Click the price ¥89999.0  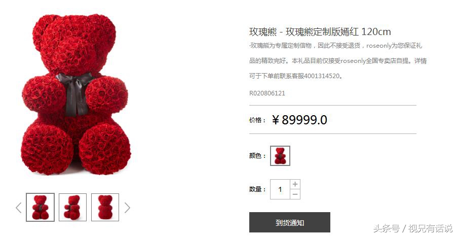pyautogui.click(x=299, y=120)
